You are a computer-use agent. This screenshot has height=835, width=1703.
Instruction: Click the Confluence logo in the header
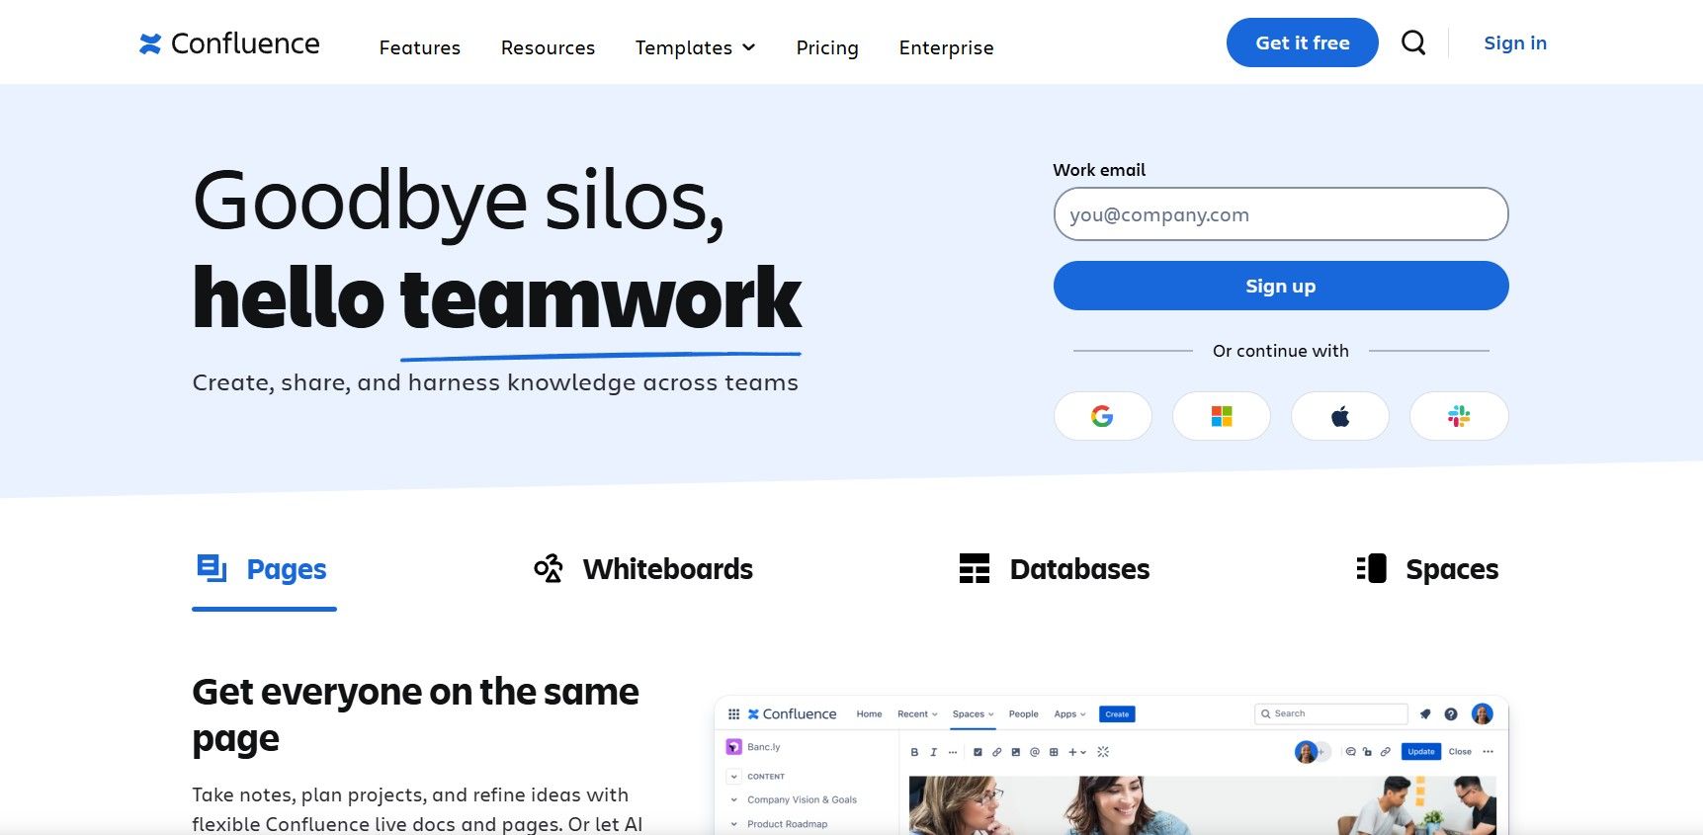(229, 43)
